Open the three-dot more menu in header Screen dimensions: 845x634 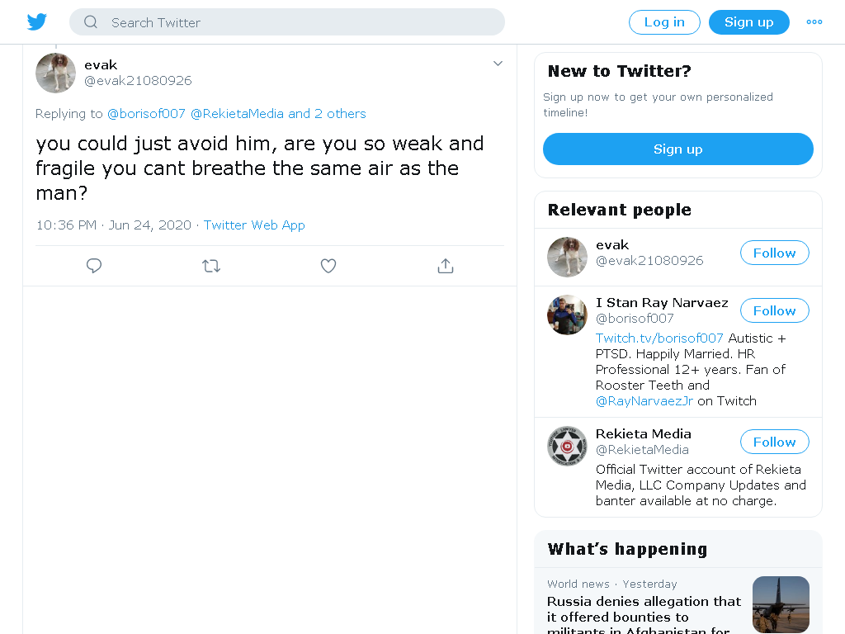pyautogui.click(x=814, y=22)
